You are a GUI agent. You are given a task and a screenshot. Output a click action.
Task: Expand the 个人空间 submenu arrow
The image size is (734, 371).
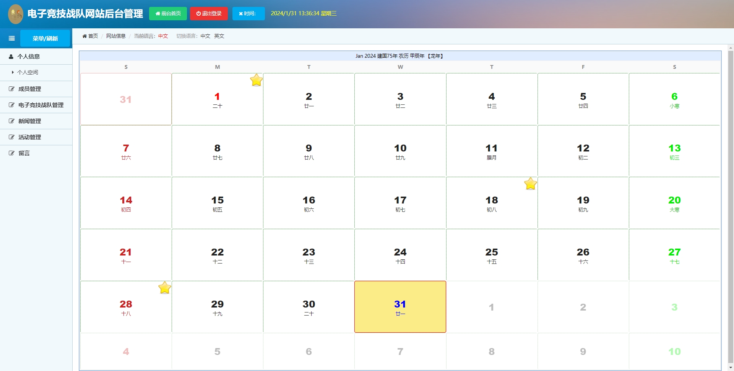[x=13, y=72]
